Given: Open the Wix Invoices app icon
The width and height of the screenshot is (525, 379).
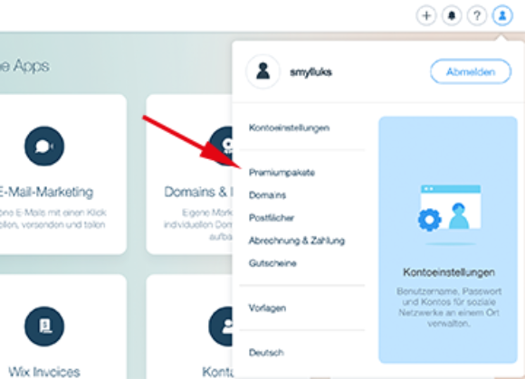Looking at the screenshot, I should click(44, 327).
